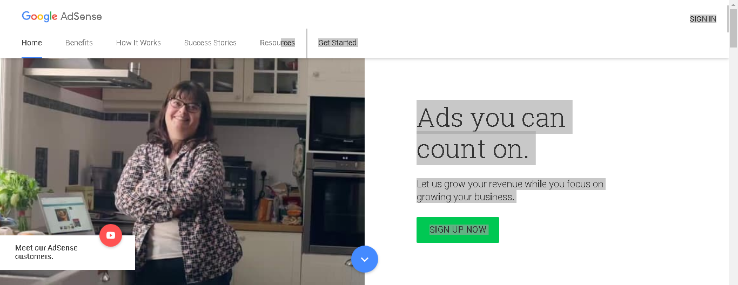
Task: Click the page vertical scrollbar thumb
Action: (x=733, y=26)
